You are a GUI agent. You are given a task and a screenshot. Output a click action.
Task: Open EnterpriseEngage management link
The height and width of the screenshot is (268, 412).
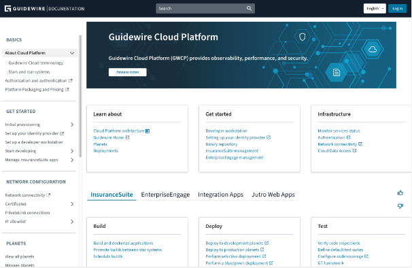click(x=235, y=158)
